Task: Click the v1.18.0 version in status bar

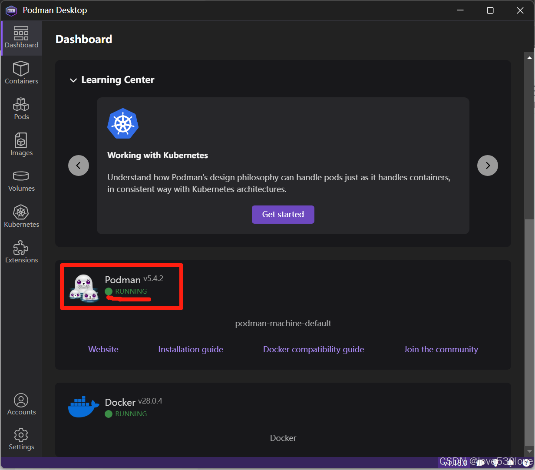Action: coord(456,463)
